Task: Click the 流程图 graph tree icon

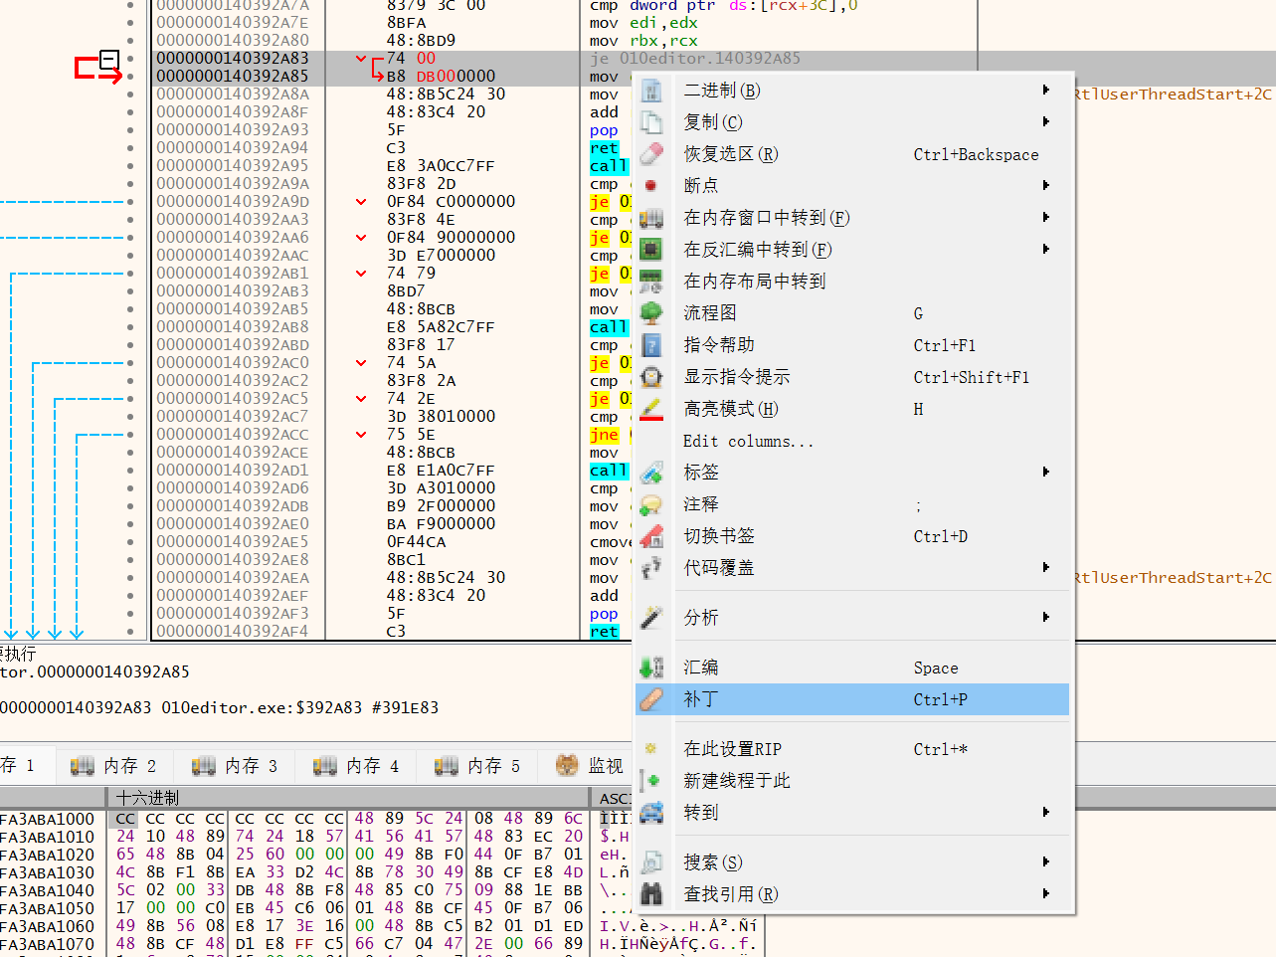Action: [651, 313]
